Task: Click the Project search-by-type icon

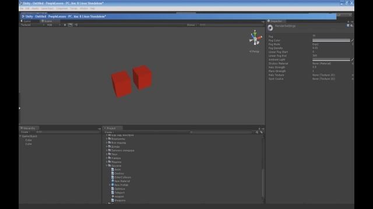Action: (x=257, y=132)
